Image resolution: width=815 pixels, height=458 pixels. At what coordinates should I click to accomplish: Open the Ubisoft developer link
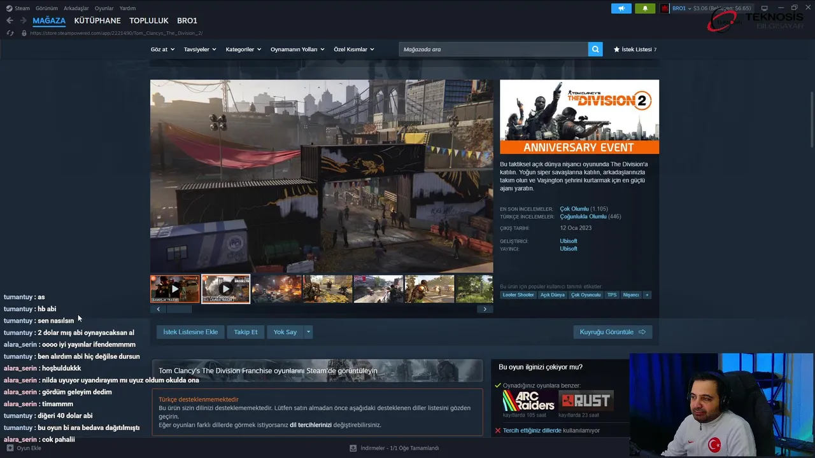point(569,241)
